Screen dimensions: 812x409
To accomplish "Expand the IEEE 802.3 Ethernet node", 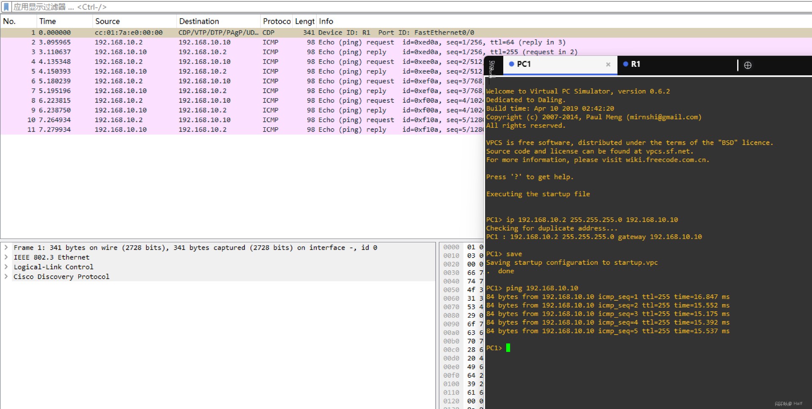I will click(6, 257).
